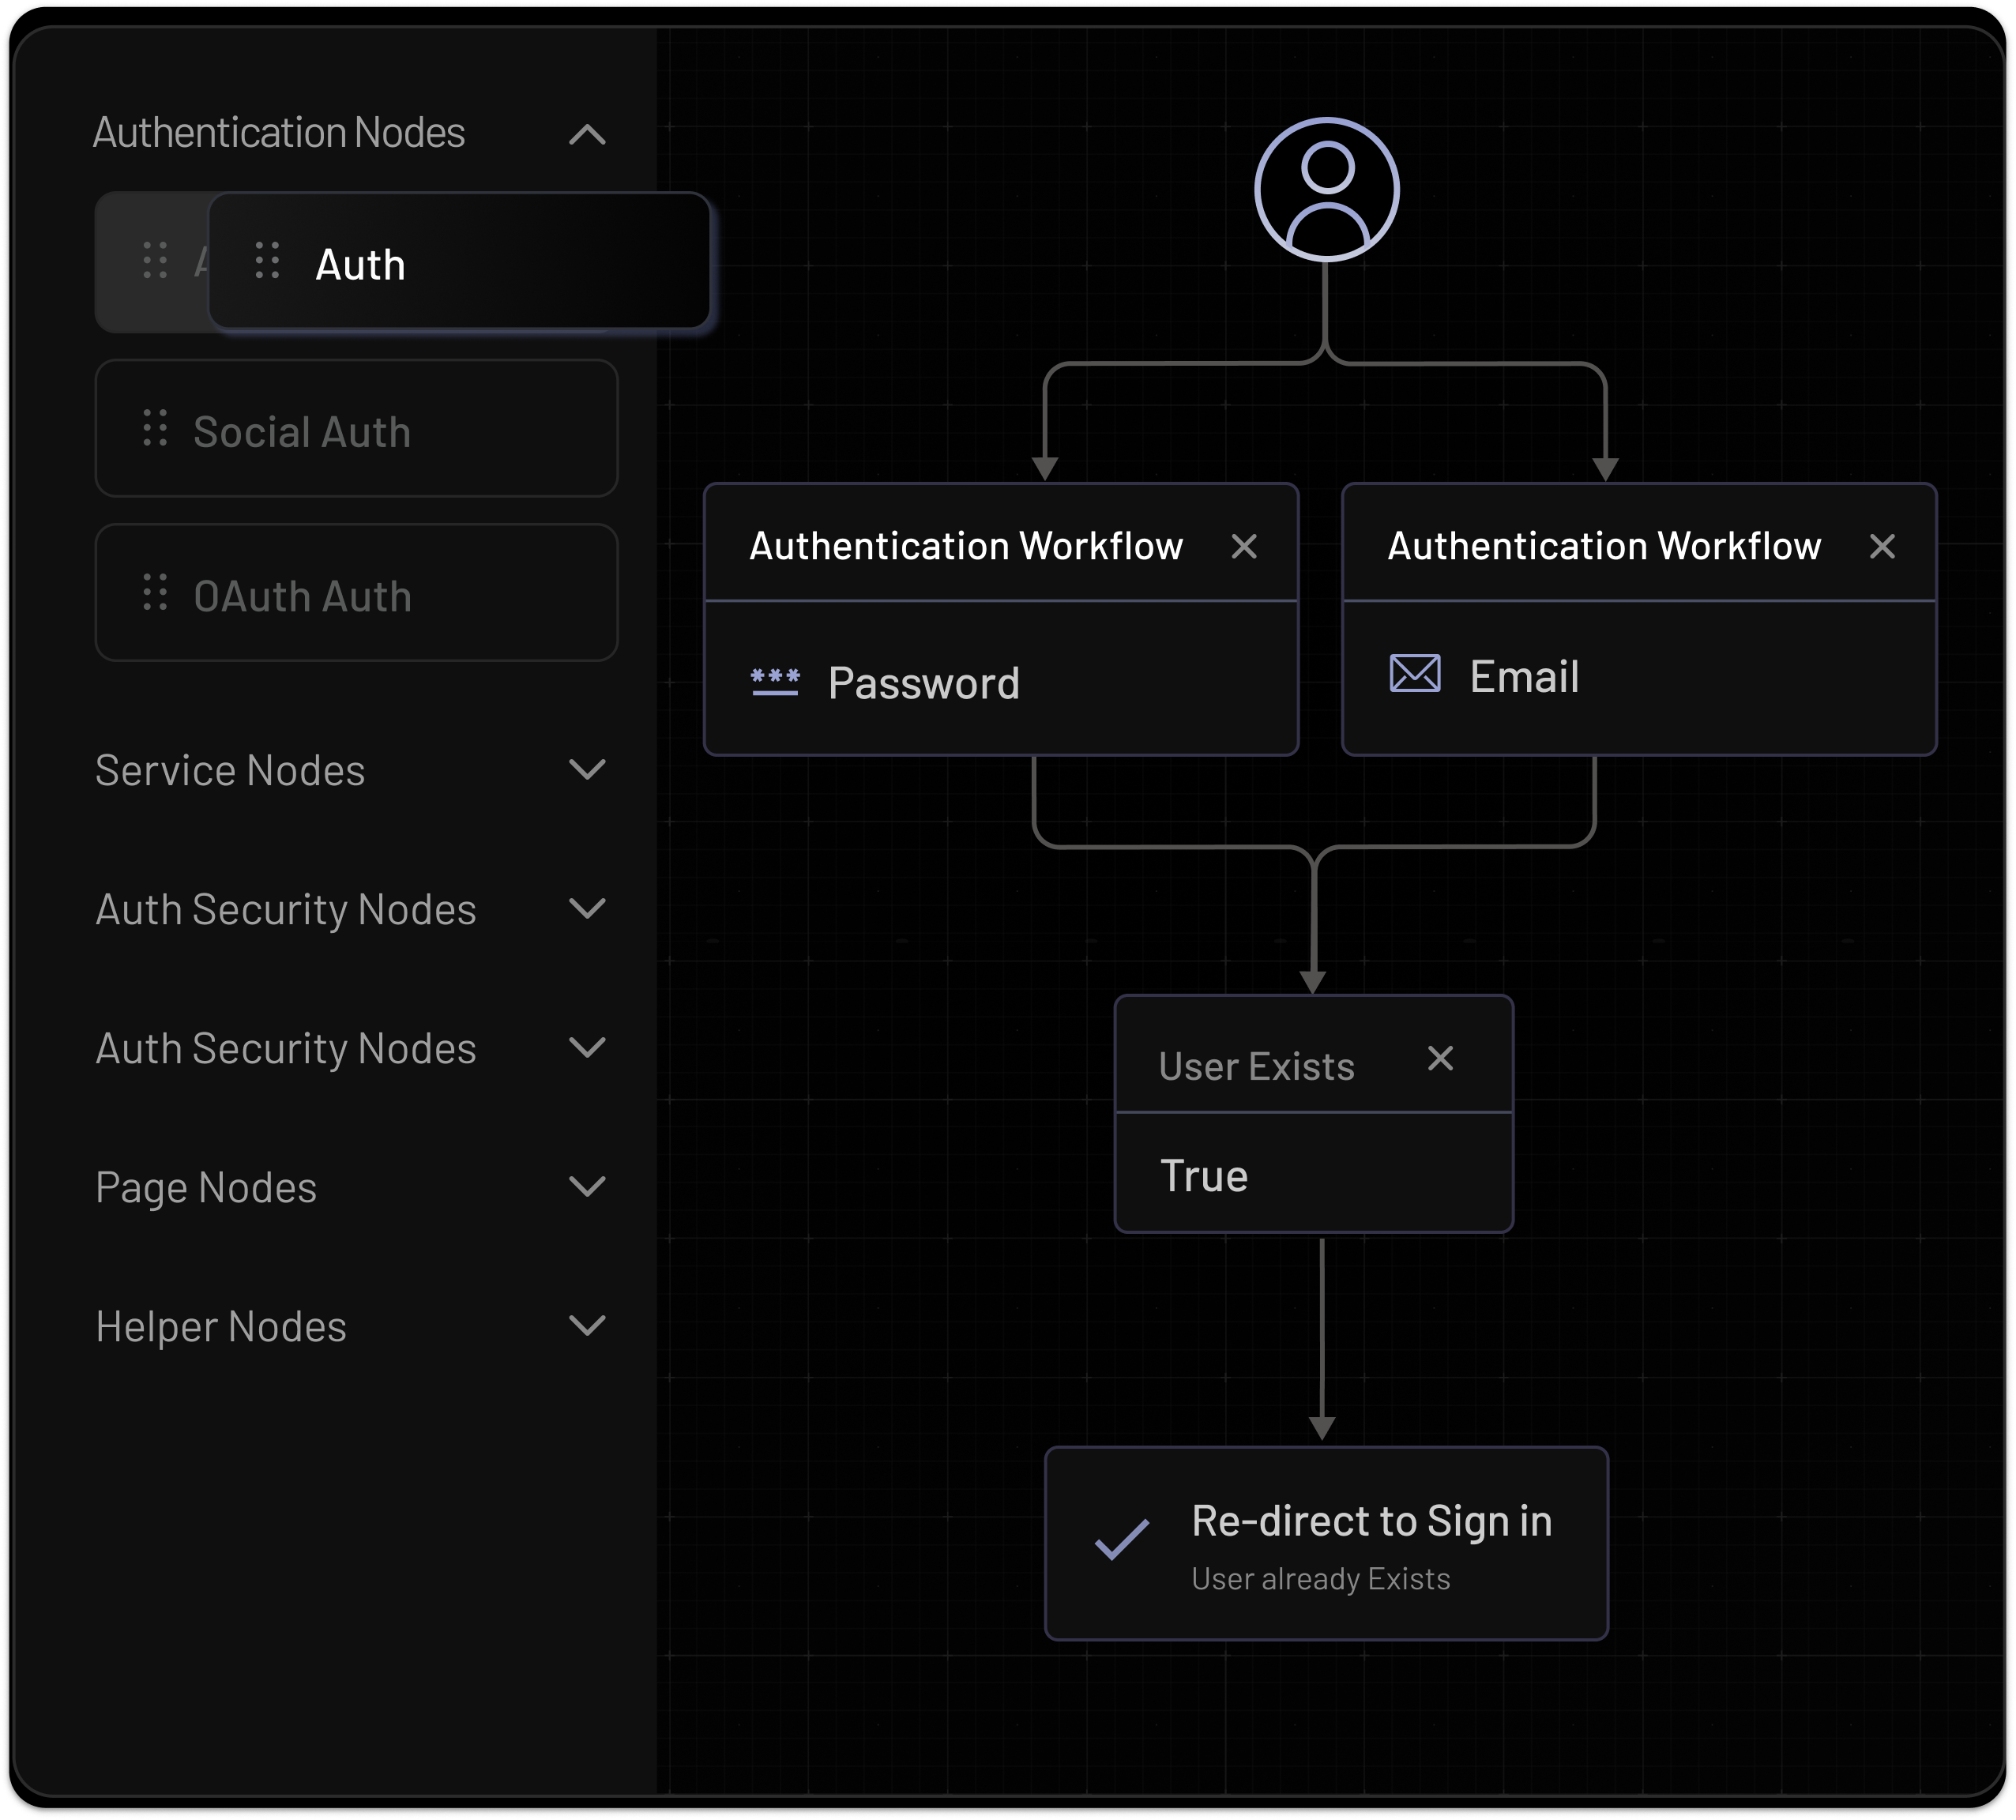The height and width of the screenshot is (1820, 2016).
Task: Click the Page Nodes label
Action: 207,1189
